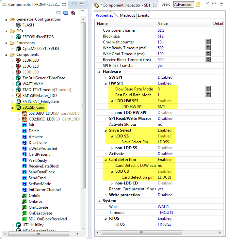Screen dimensions: 228x239
Task: Click the FLASH configuration gear icon
Action: pyautogui.click(x=19, y=25)
